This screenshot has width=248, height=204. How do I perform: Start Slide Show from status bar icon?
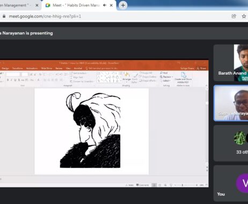click(x=171, y=185)
